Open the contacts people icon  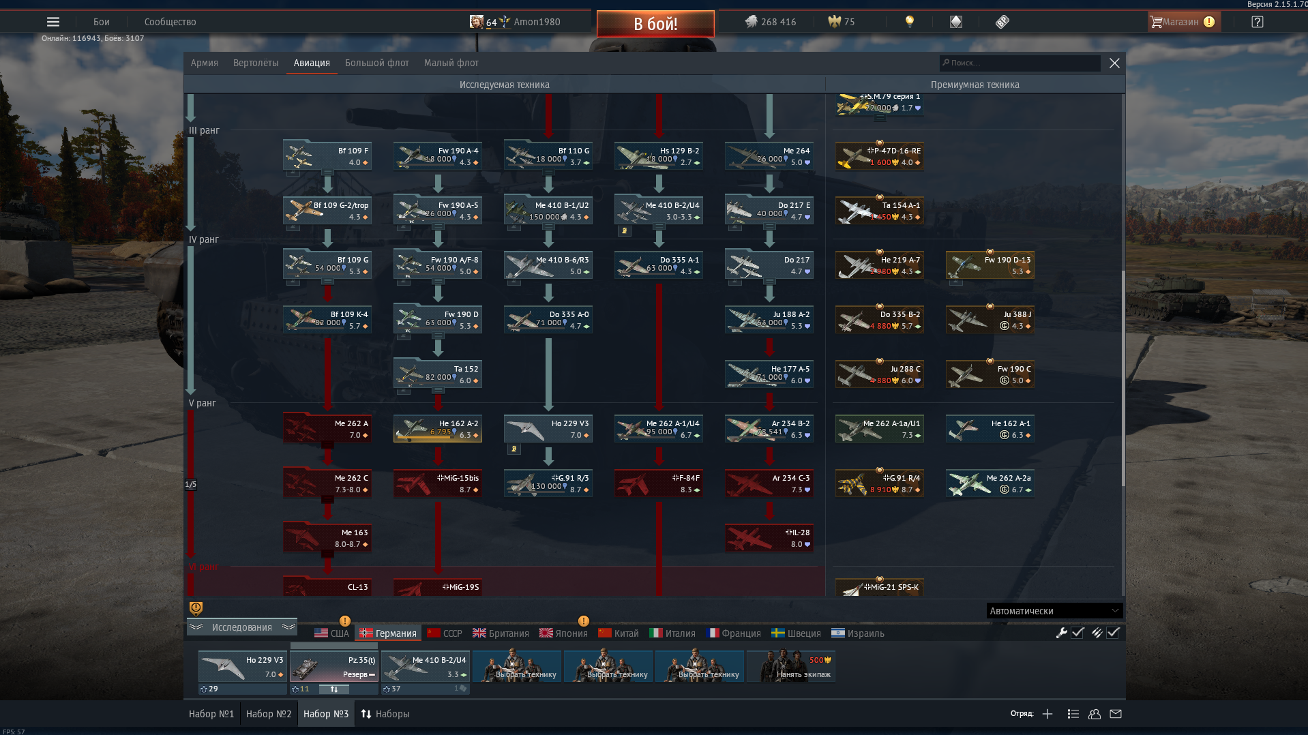[1095, 714]
